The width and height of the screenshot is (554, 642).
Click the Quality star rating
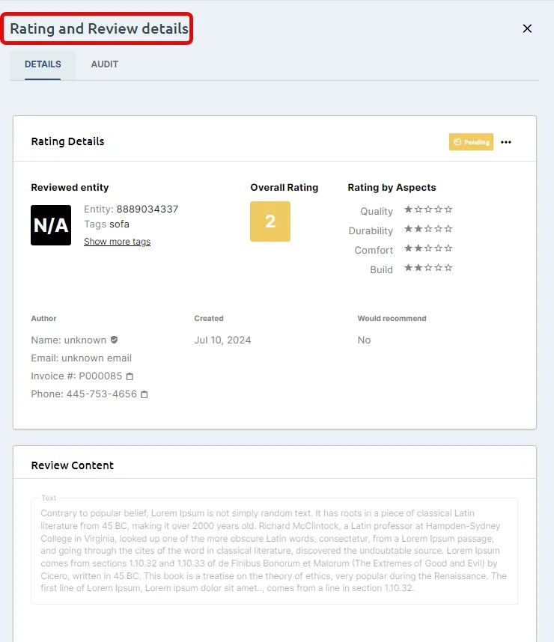(428, 210)
